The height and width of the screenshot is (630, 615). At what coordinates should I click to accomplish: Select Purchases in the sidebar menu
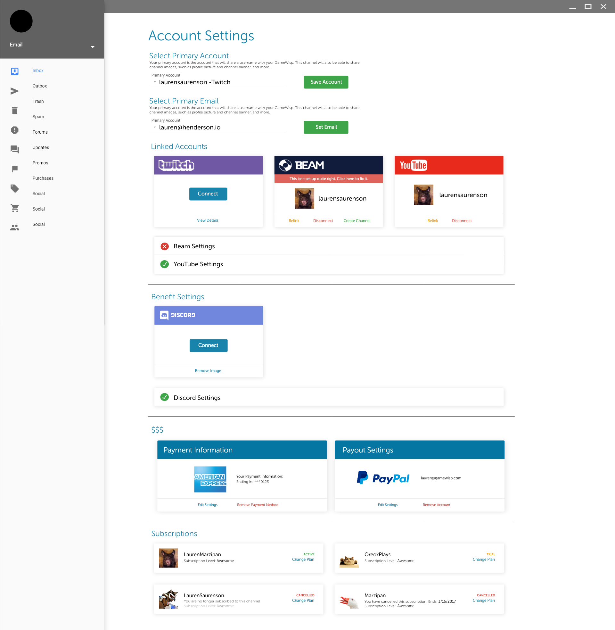pyautogui.click(x=43, y=178)
